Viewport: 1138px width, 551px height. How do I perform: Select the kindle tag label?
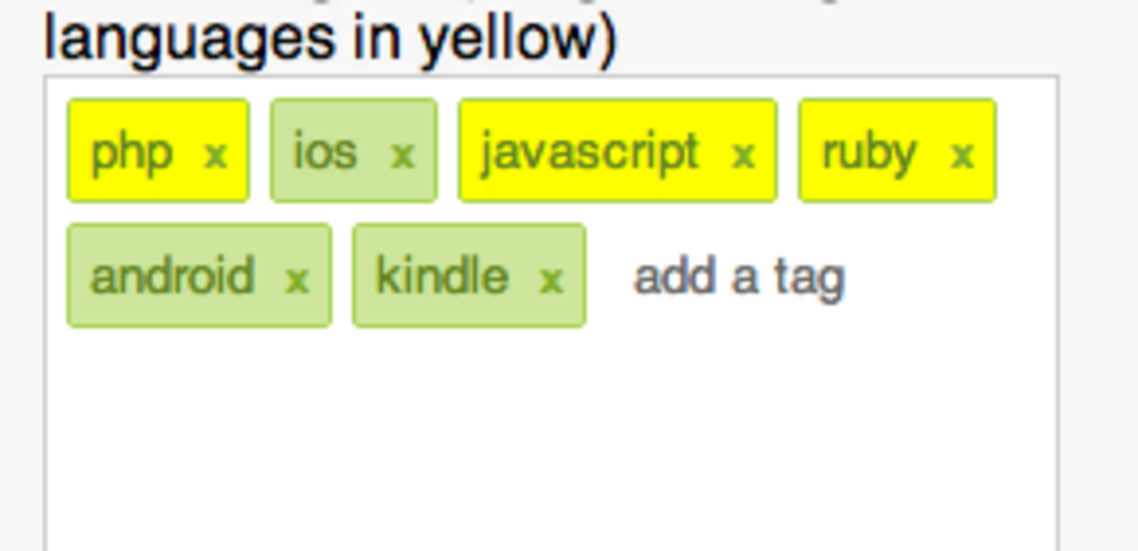[x=441, y=276]
